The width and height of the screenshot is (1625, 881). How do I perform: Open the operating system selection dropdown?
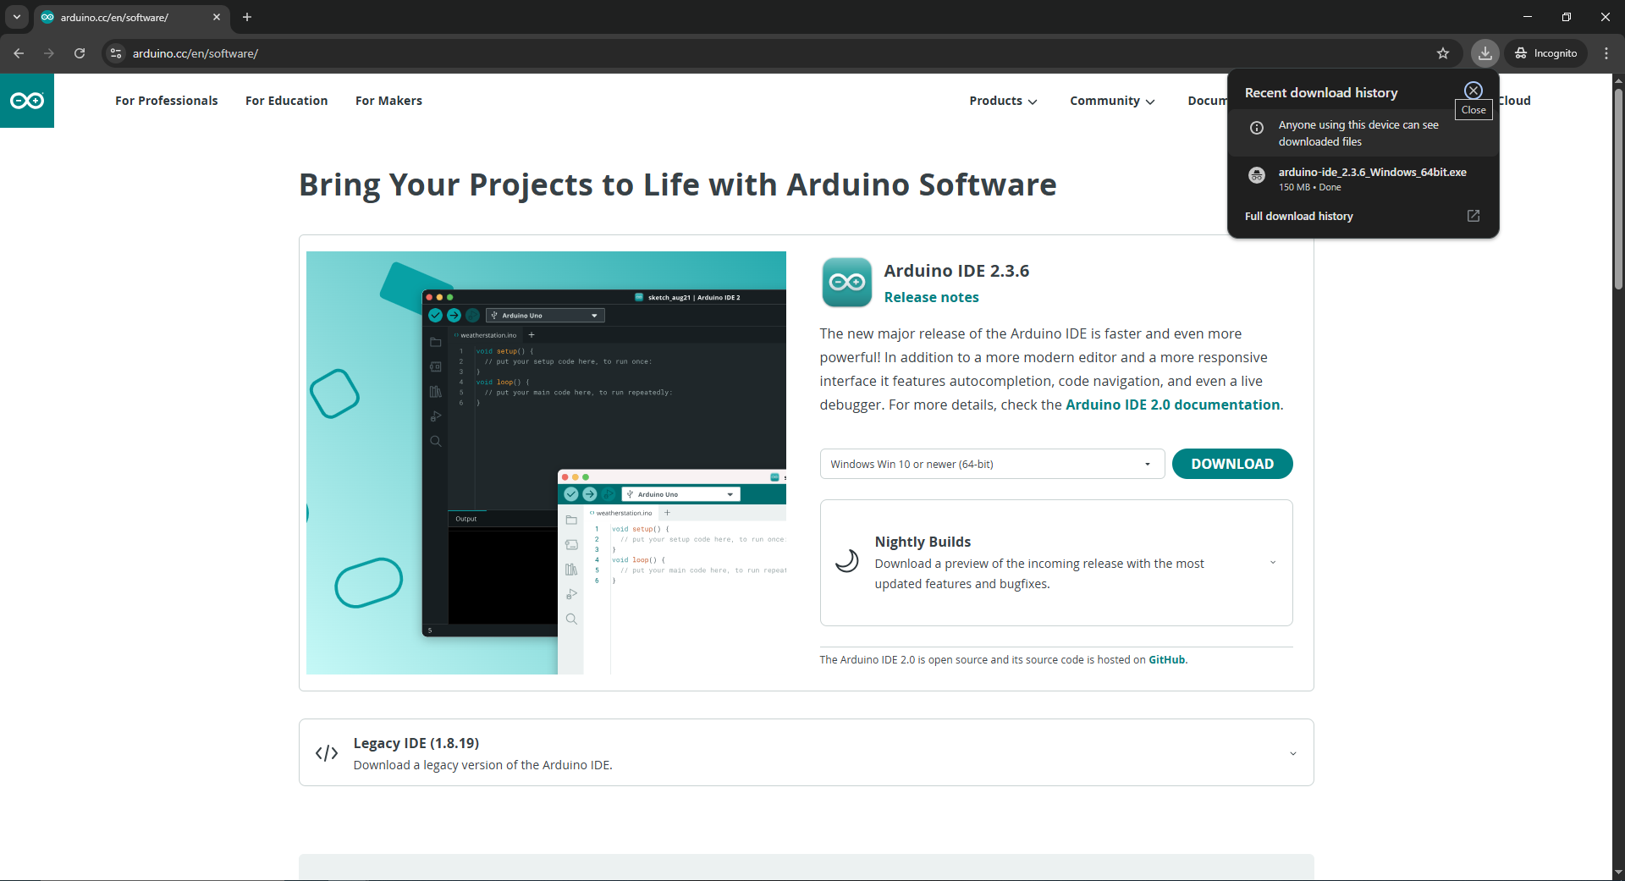991,464
